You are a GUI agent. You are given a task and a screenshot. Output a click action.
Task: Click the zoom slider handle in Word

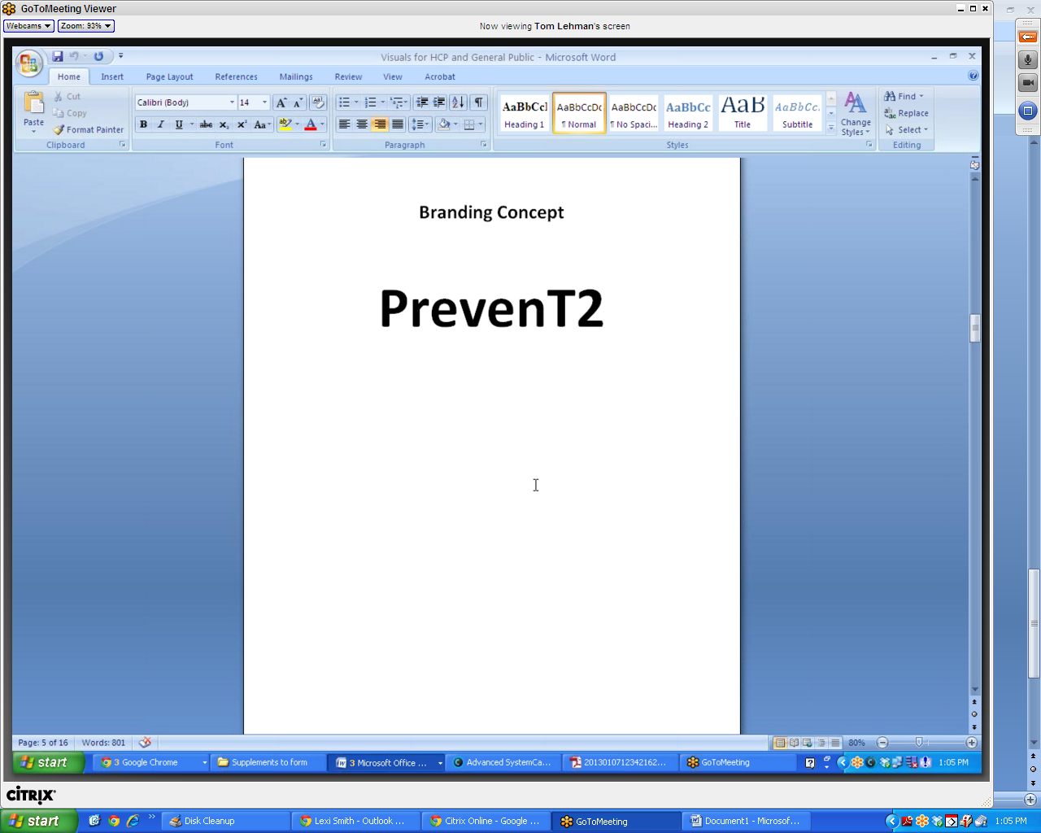coord(919,743)
